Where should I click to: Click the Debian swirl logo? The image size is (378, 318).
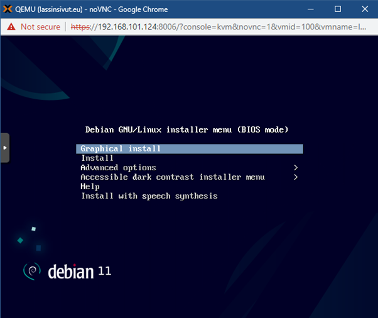32,271
